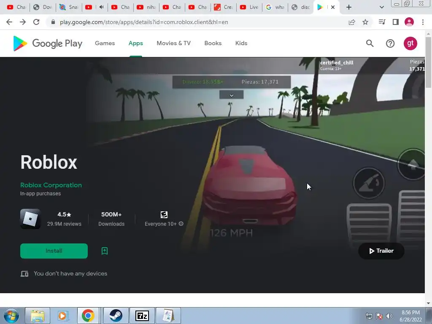Click the volume speaker tray icon
The image size is (432, 324).
(389, 316)
